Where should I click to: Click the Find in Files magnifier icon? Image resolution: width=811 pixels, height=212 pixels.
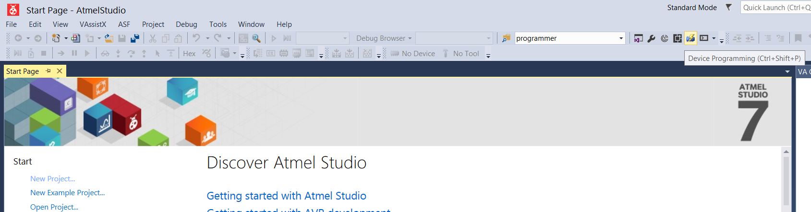(256, 38)
